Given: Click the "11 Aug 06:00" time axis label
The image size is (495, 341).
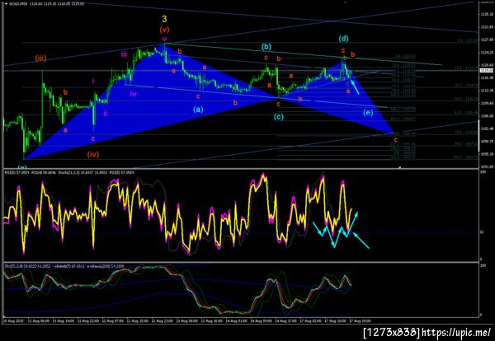Looking at the screenshot, I should click(40, 321).
